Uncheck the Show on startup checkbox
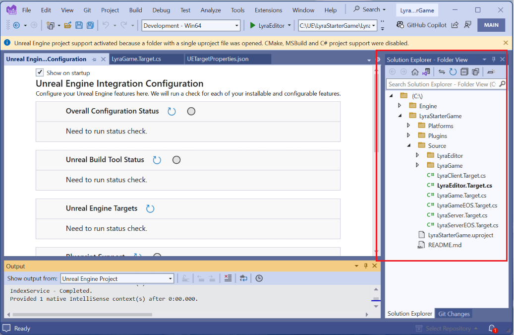 pyautogui.click(x=40, y=72)
